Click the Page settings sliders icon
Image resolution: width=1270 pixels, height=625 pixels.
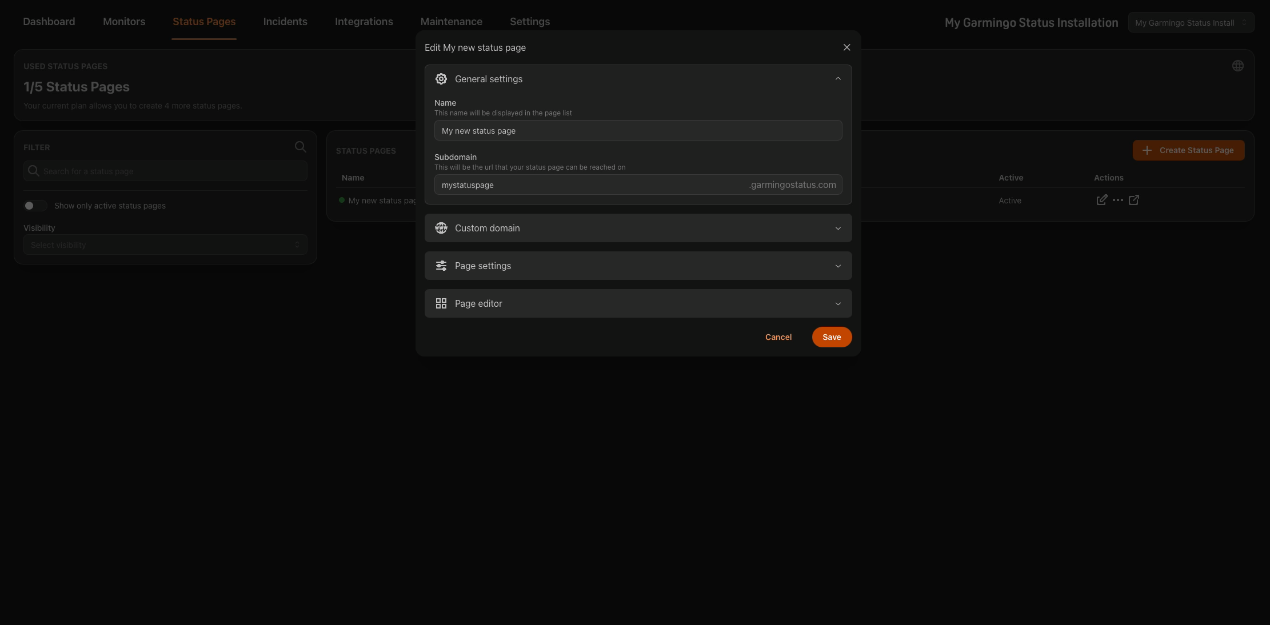coord(441,266)
